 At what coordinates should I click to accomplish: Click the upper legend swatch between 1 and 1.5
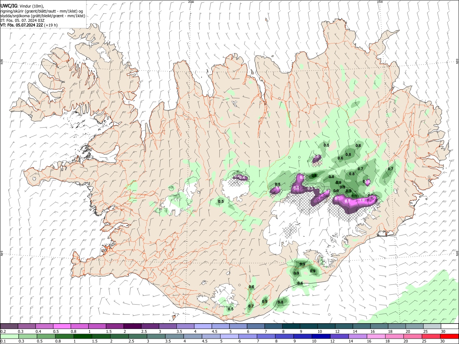tap(97, 326)
